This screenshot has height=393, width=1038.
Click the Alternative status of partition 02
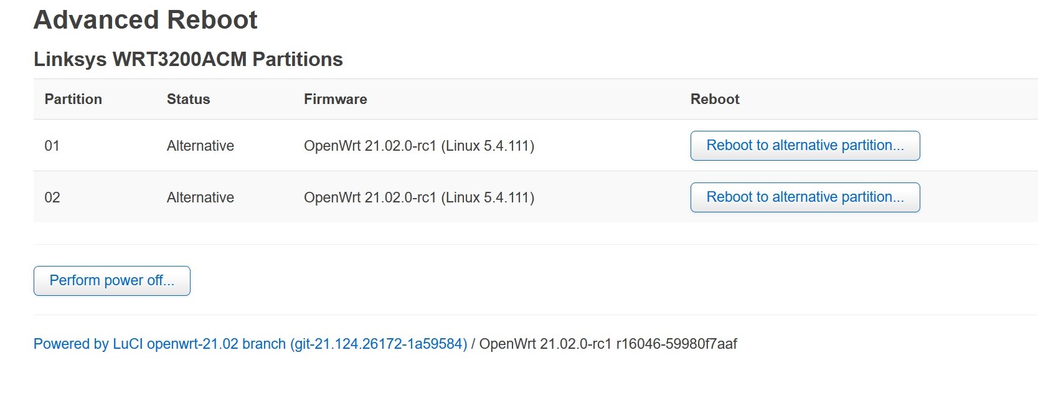200,197
